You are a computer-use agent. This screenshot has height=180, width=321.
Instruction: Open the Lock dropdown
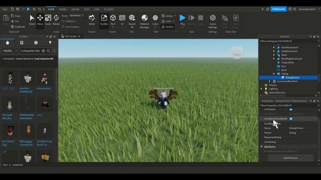coord(174,21)
